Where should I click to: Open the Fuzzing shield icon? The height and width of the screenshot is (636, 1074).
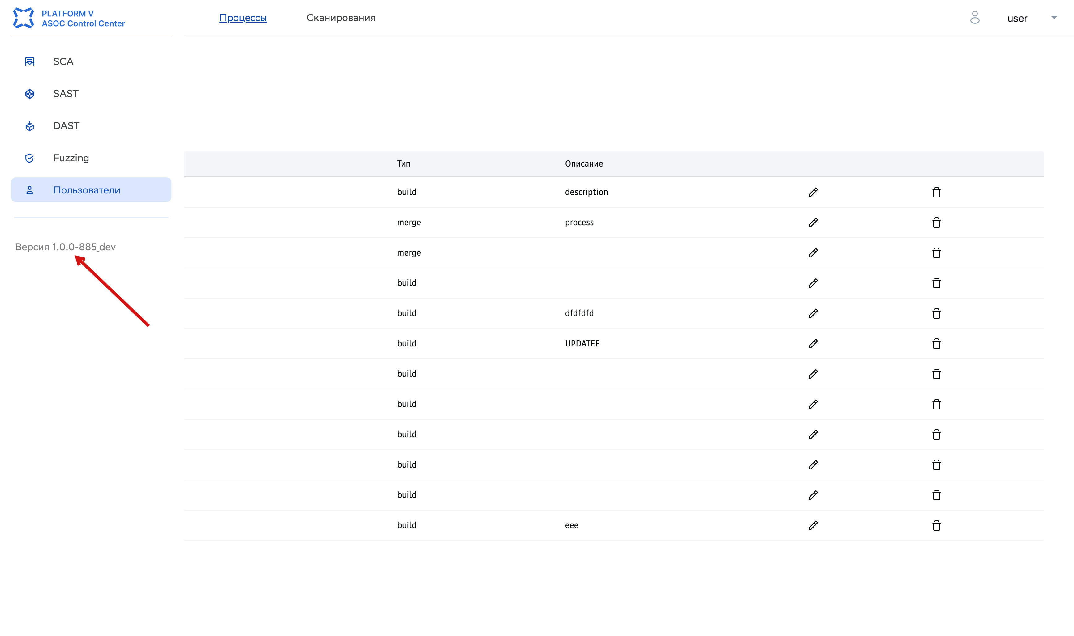pyautogui.click(x=30, y=158)
